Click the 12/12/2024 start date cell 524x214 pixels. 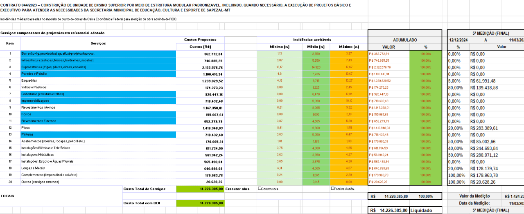(x=457, y=40)
